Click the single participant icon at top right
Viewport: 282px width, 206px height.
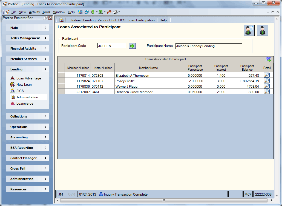click(263, 30)
